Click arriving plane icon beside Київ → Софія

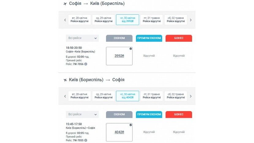65,80
